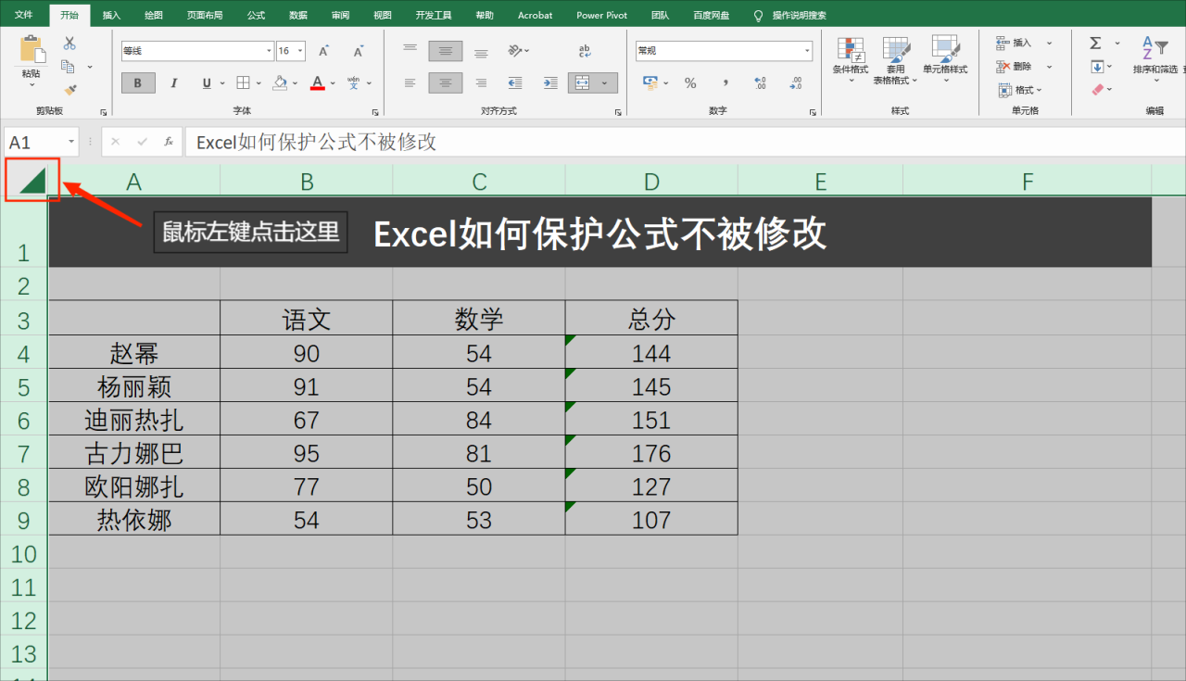
Task: Click the text orientation icon
Action: (517, 51)
